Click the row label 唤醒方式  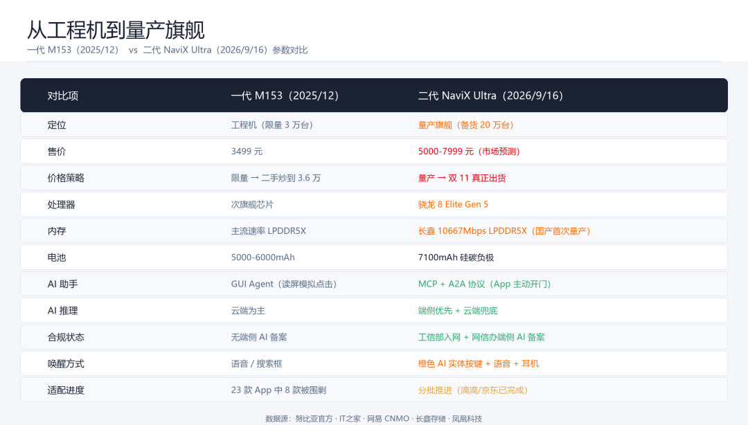(66, 364)
